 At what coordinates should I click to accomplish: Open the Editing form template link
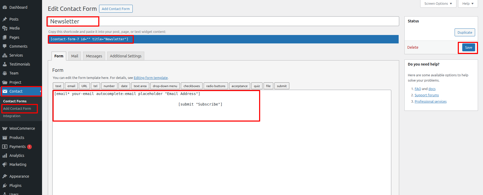coord(151,78)
